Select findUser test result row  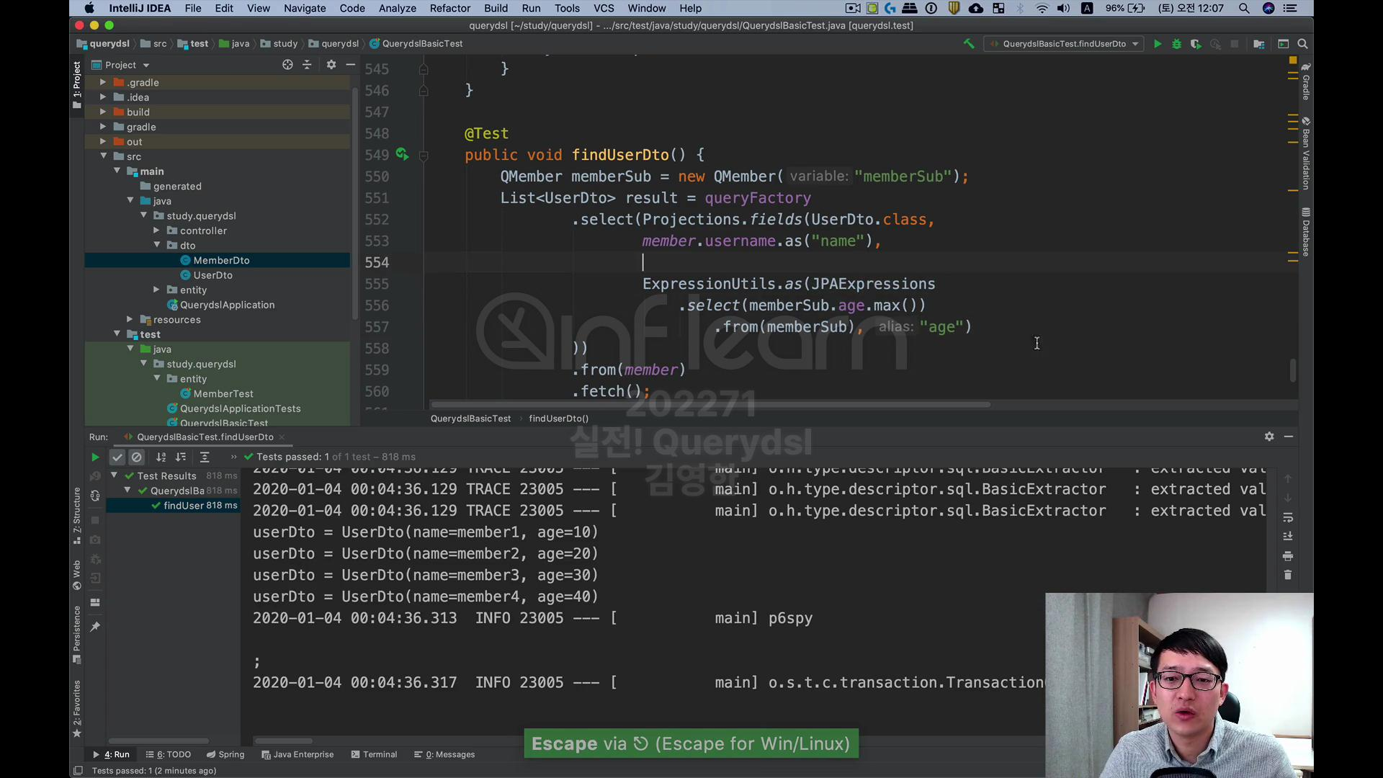[173, 506]
